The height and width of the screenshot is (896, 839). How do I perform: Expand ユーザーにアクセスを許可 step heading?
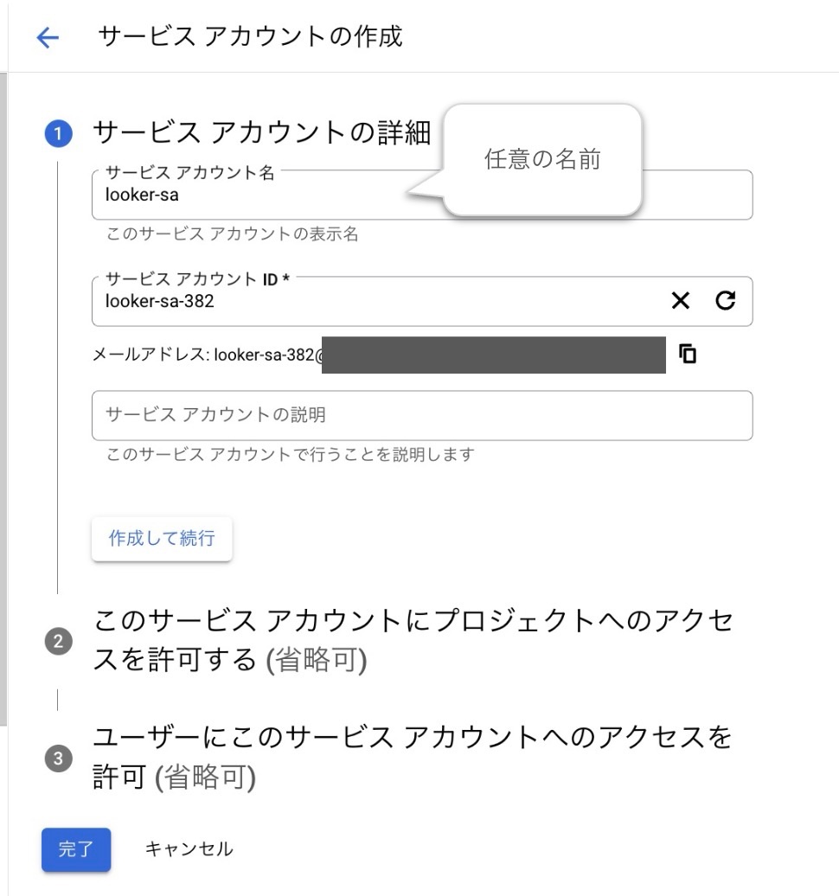(x=412, y=757)
